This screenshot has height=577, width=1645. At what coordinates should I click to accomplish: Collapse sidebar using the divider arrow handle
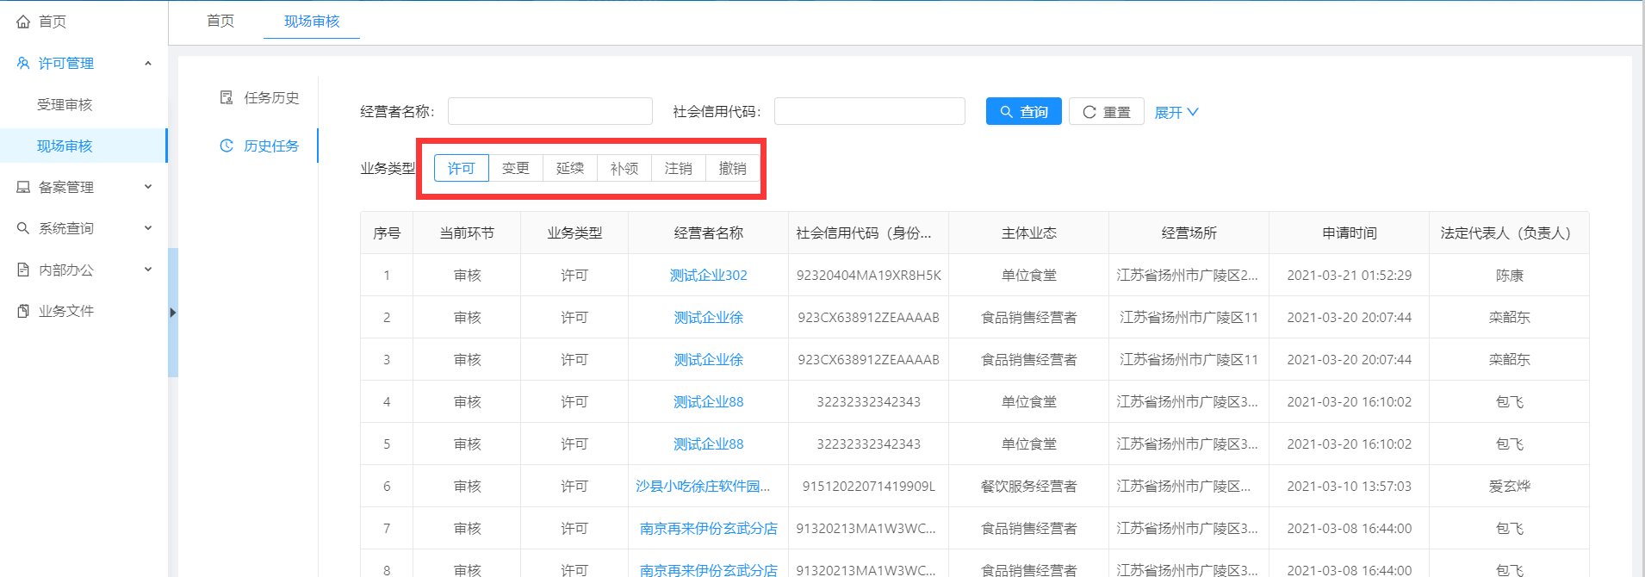[173, 313]
